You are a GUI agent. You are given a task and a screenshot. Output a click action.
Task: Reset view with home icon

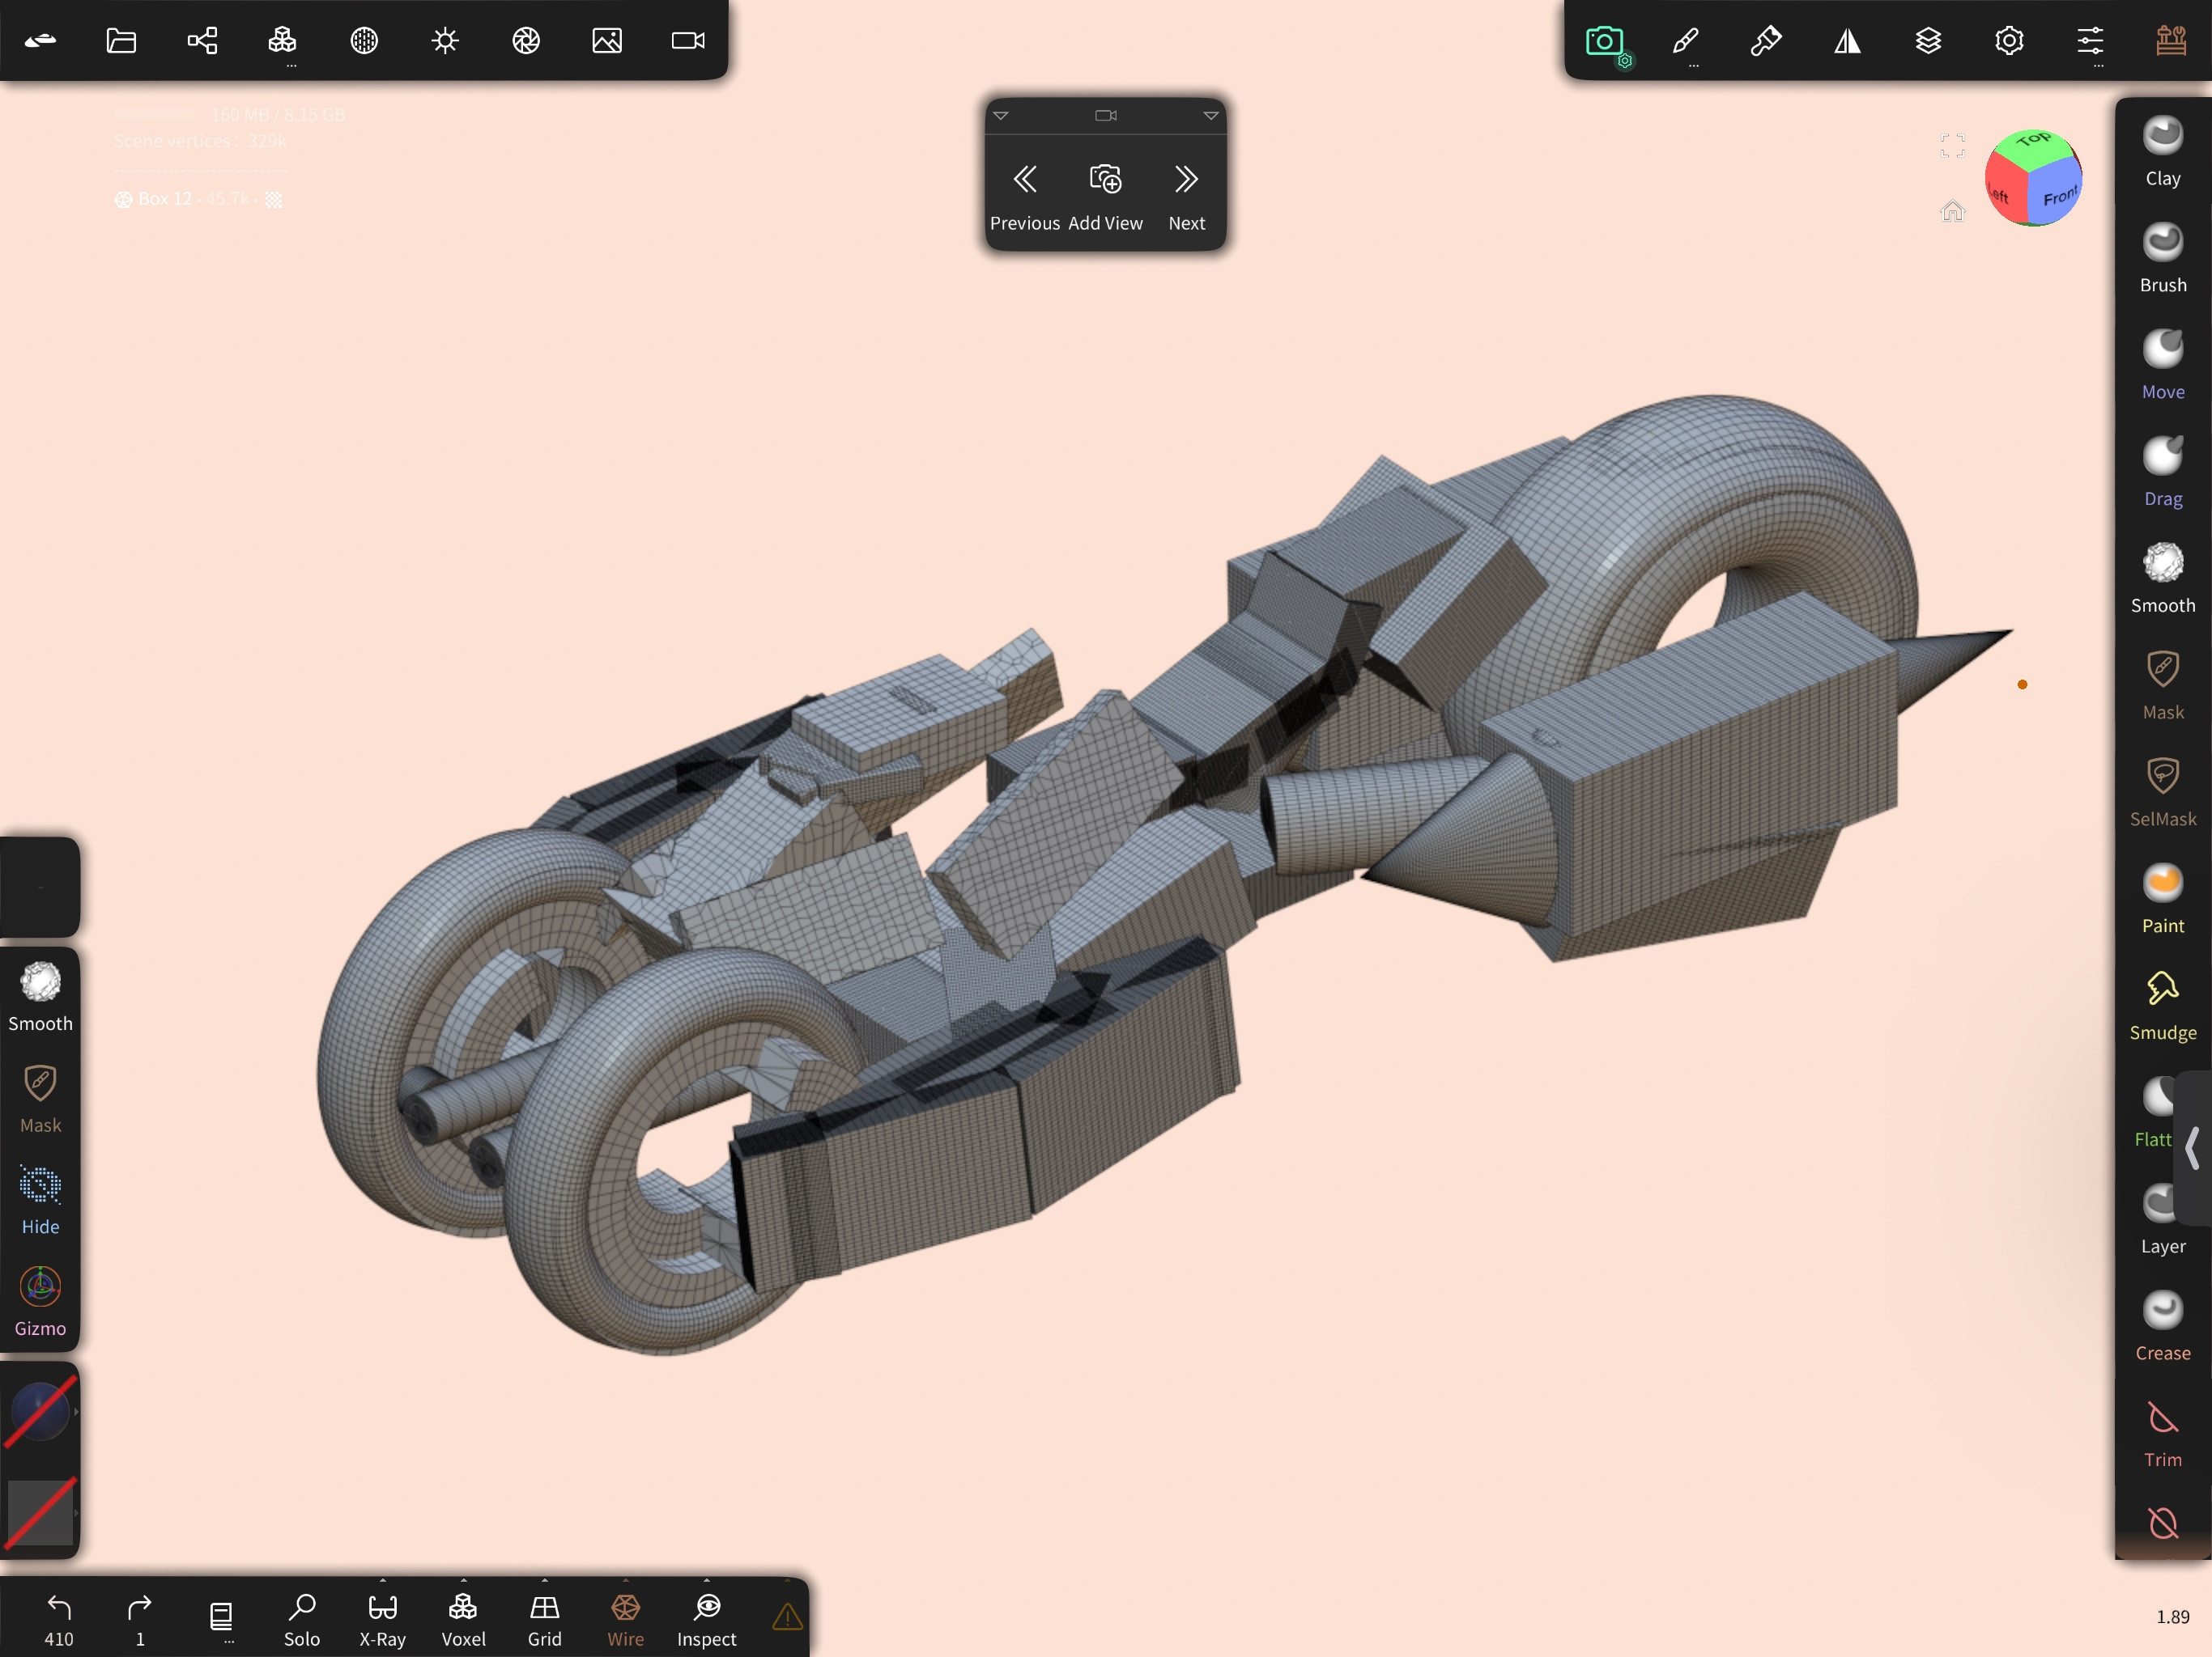(x=1952, y=211)
